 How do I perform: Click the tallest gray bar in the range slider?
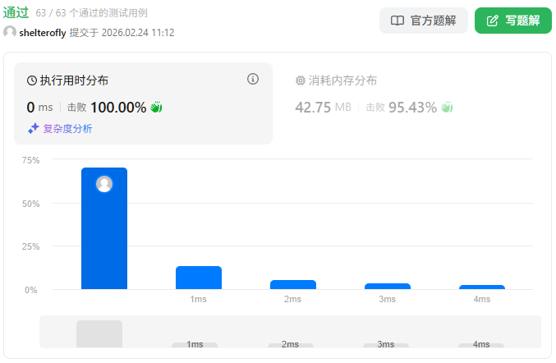coord(99,333)
